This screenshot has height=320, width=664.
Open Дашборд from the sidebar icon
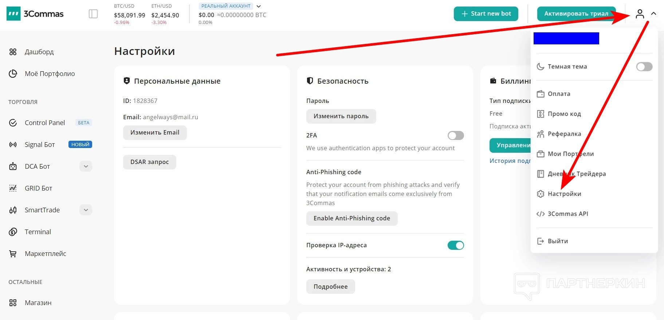[x=13, y=52]
